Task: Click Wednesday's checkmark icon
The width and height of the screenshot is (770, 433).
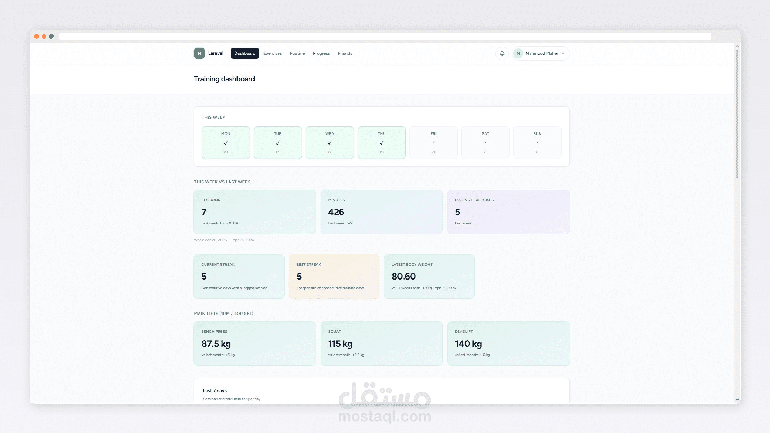Action: [329, 142]
